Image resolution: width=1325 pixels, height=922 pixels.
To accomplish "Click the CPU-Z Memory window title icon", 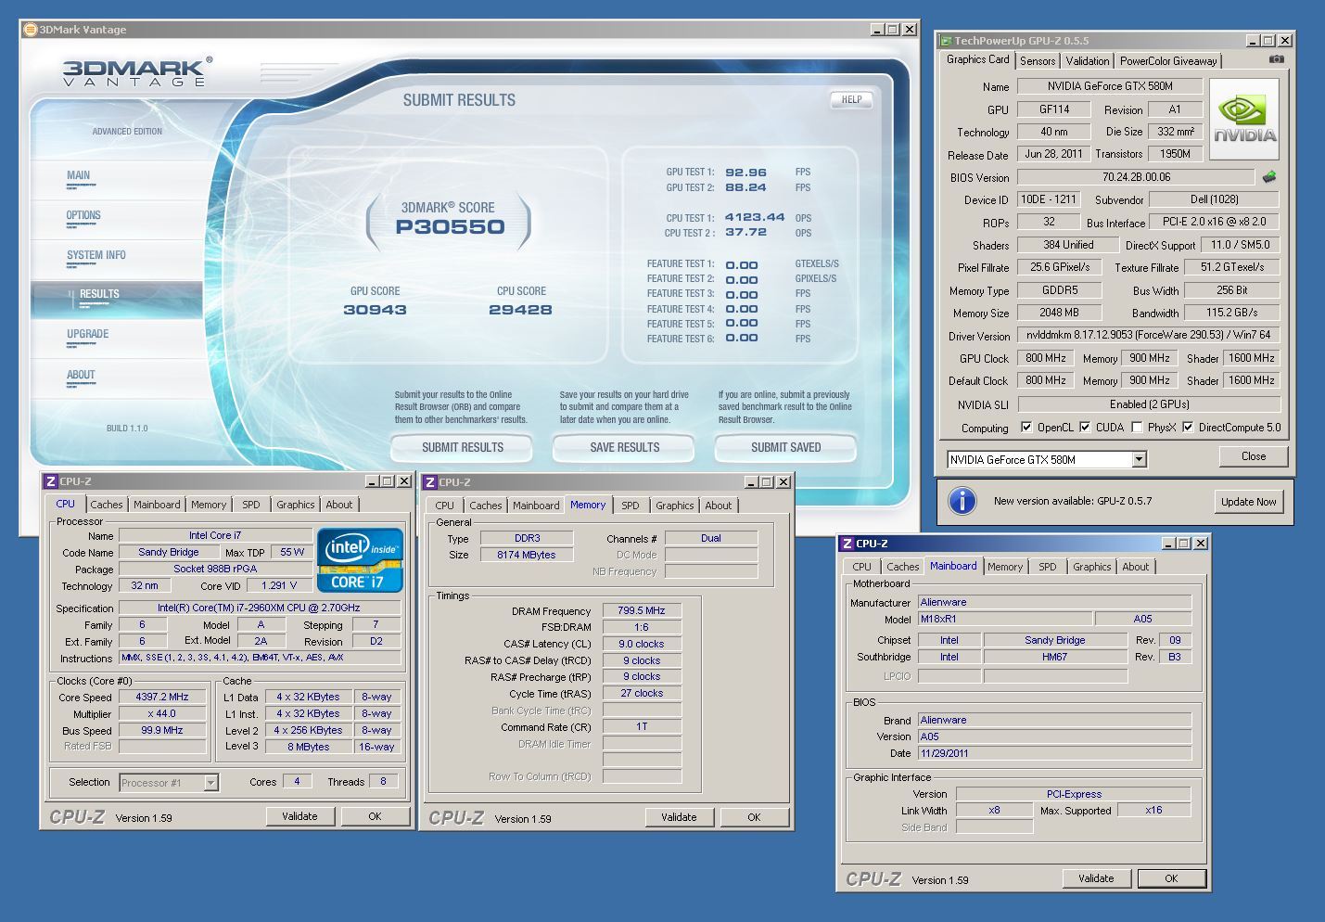I will [x=430, y=482].
